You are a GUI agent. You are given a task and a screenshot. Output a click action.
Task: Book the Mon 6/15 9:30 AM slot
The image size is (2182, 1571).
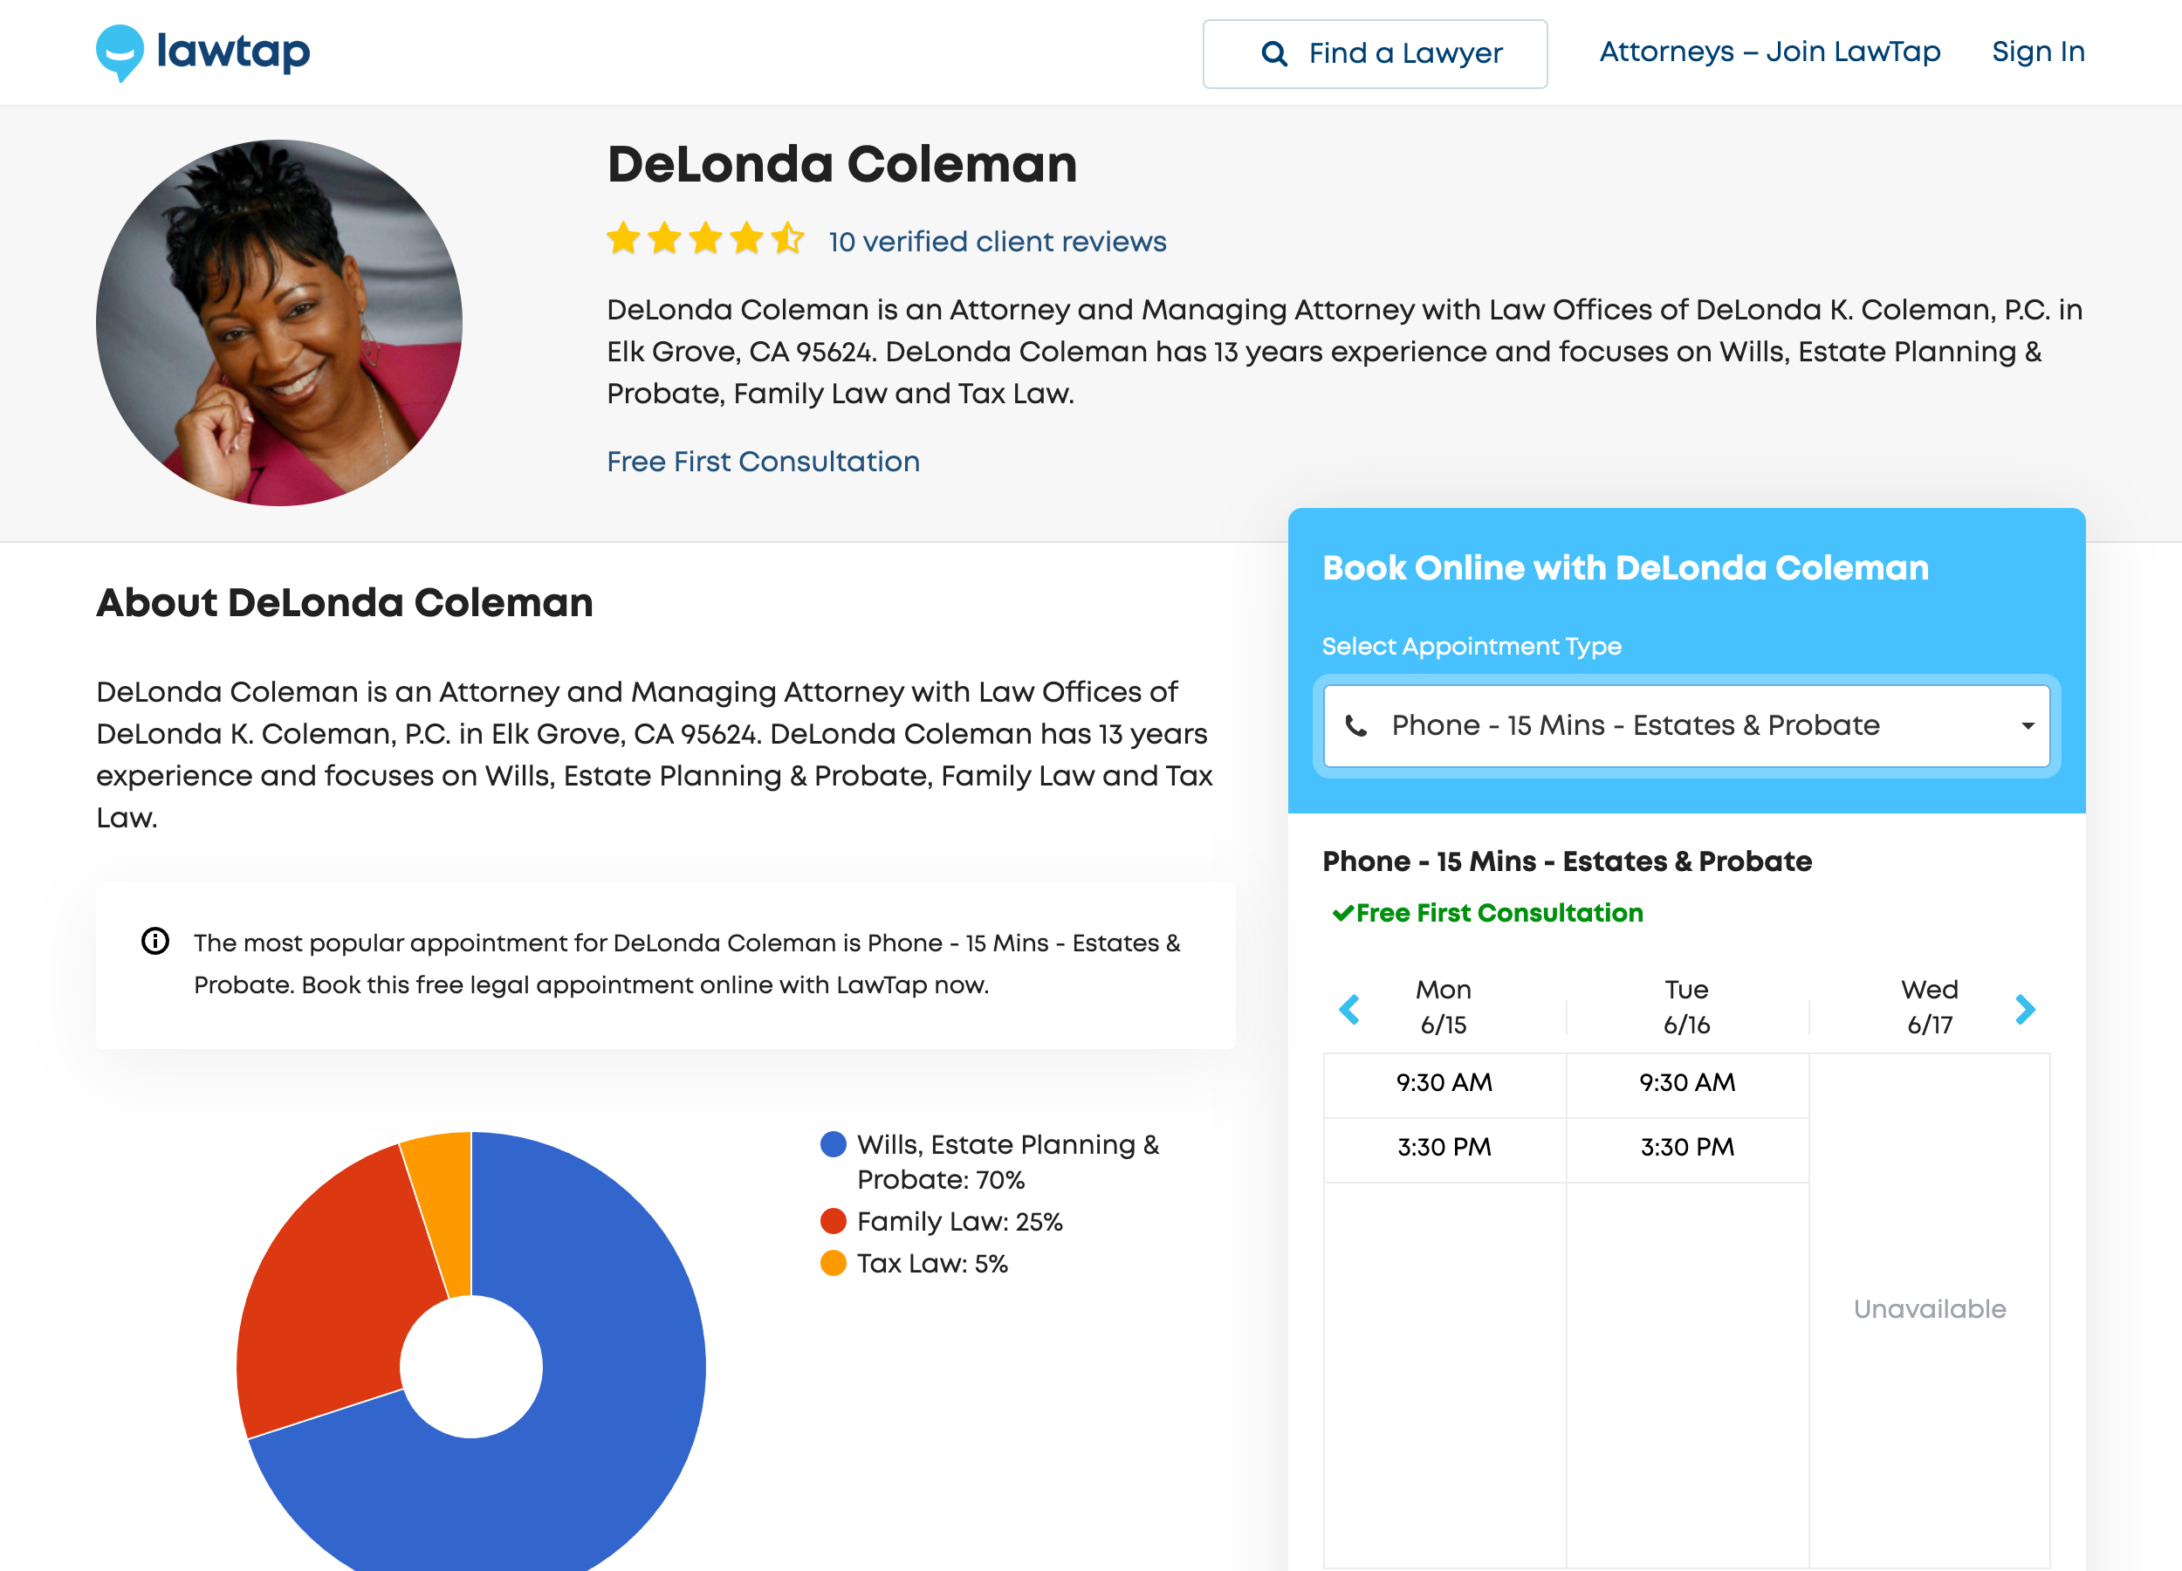[x=1444, y=1083]
